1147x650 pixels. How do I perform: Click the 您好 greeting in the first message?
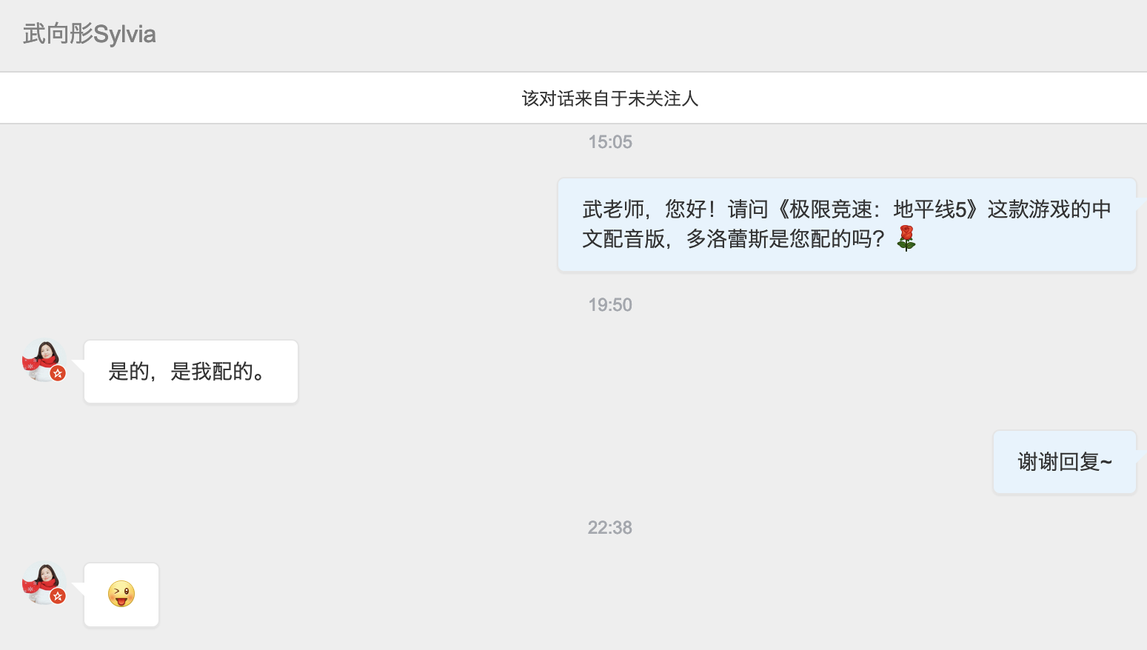(x=685, y=210)
